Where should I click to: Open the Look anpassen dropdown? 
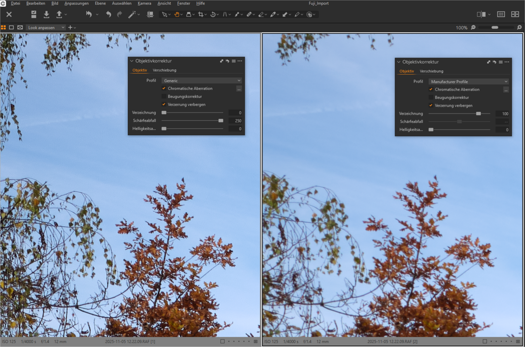click(x=46, y=27)
